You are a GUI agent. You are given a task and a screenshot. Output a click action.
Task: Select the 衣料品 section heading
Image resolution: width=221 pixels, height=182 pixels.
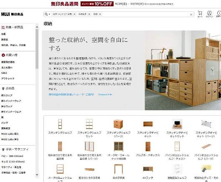tap(10, 88)
